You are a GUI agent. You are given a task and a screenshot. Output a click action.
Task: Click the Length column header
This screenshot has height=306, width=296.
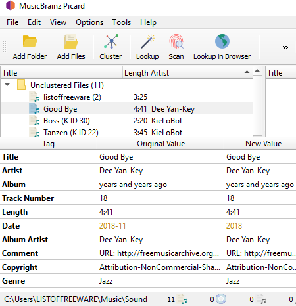click(136, 73)
